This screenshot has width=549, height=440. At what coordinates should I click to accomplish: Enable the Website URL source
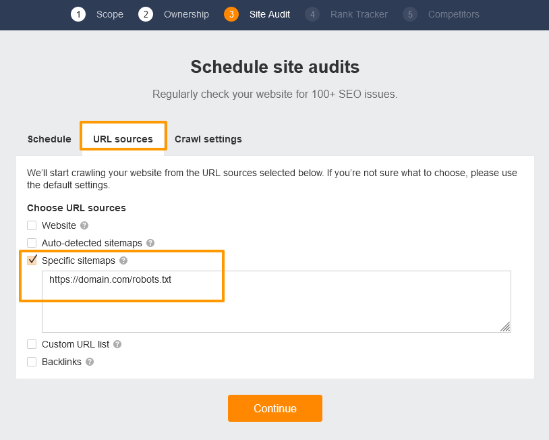tap(32, 225)
